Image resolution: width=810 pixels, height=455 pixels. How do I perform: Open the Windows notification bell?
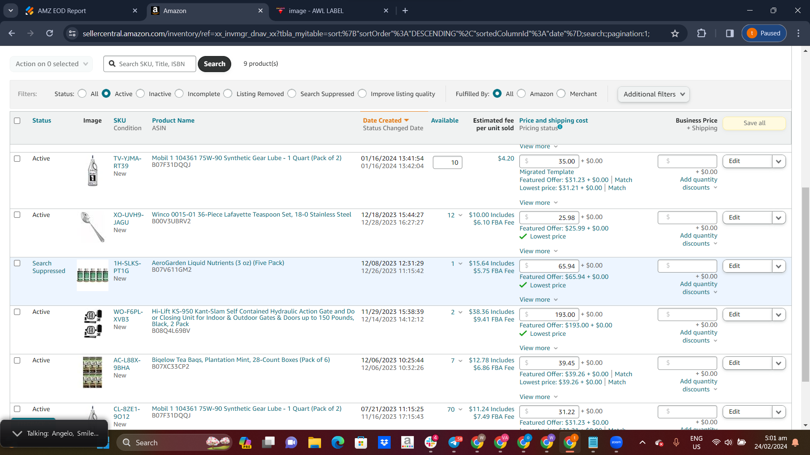coord(795,442)
